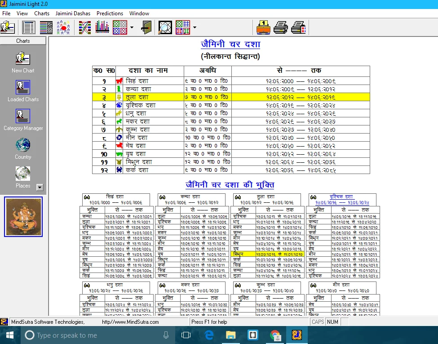Viewport: 438px width, 344px height.
Task: Open File Explorer from the taskbar
Action: [231, 335]
